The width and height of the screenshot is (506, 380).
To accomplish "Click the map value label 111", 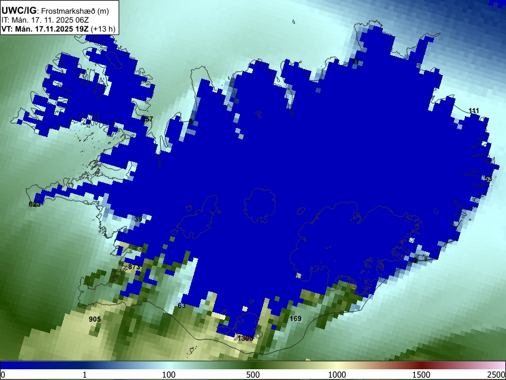I will (x=474, y=111).
